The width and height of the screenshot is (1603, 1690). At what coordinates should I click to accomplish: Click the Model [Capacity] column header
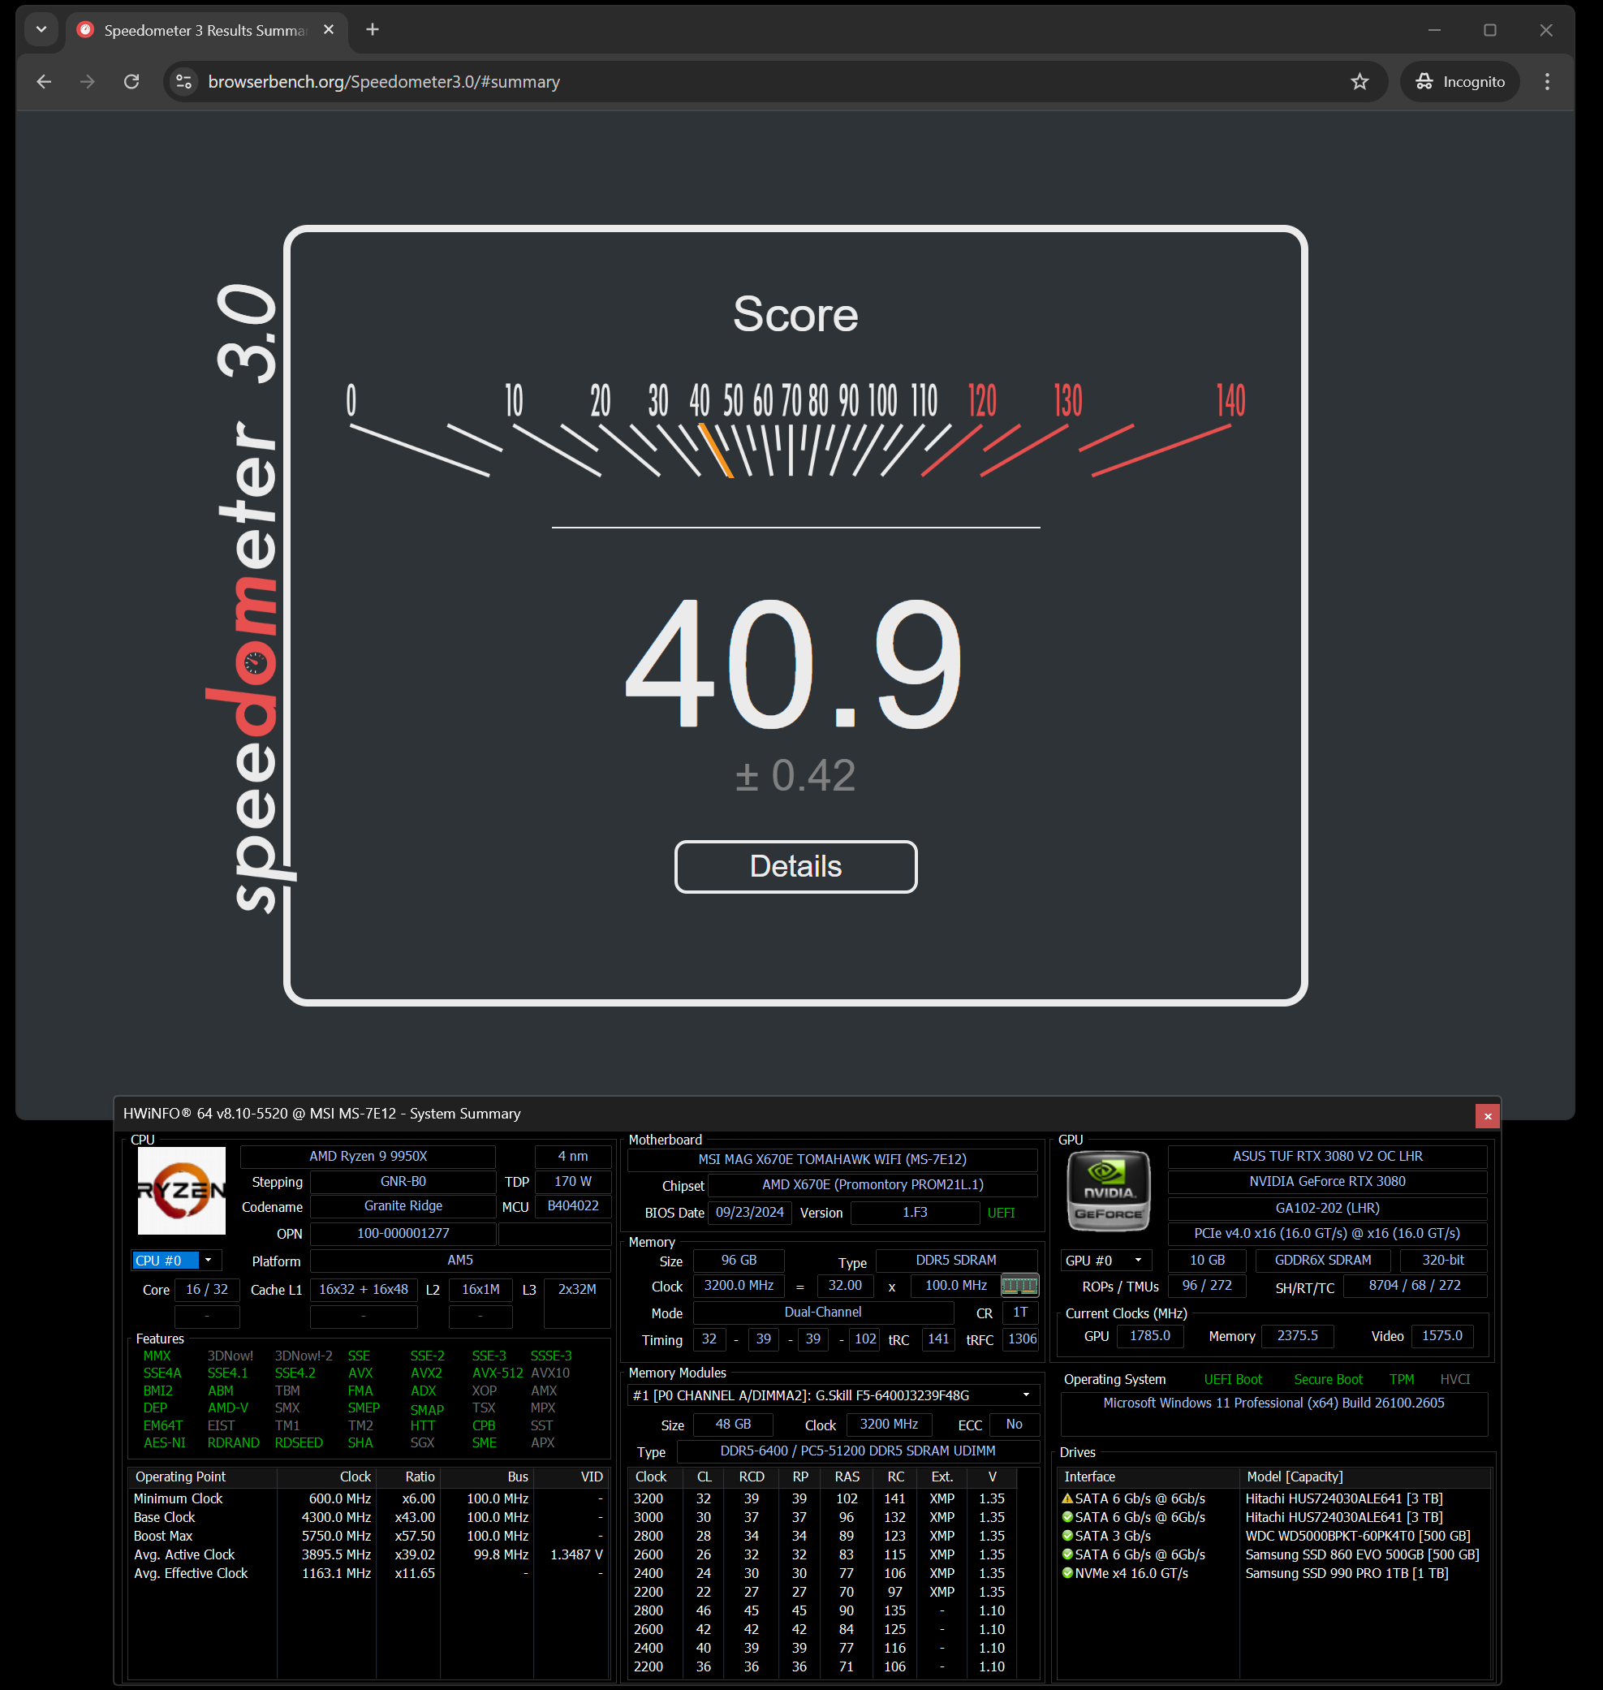coord(1364,1477)
